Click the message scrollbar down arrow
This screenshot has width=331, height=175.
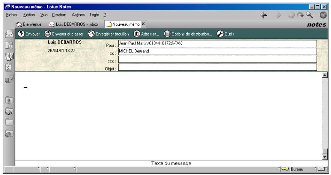click(325, 157)
